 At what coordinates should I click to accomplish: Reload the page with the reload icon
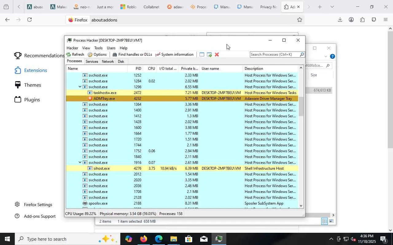pyautogui.click(x=29, y=20)
